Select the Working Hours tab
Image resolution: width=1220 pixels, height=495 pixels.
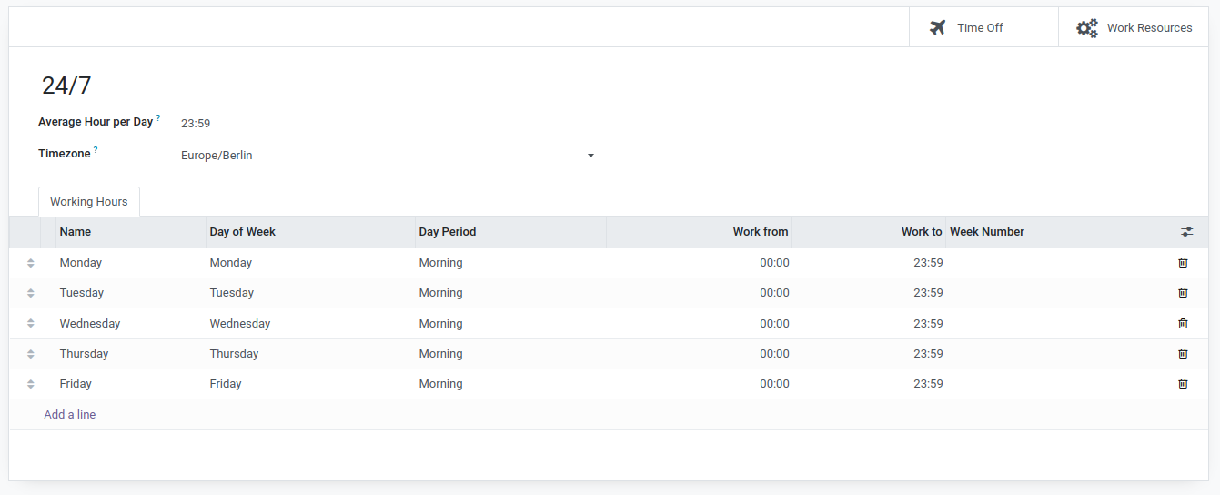pyautogui.click(x=89, y=202)
